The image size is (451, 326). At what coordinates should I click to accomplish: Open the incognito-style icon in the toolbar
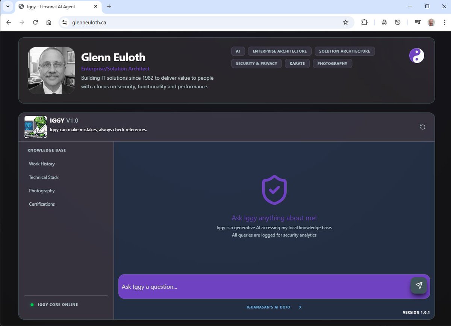click(384, 23)
